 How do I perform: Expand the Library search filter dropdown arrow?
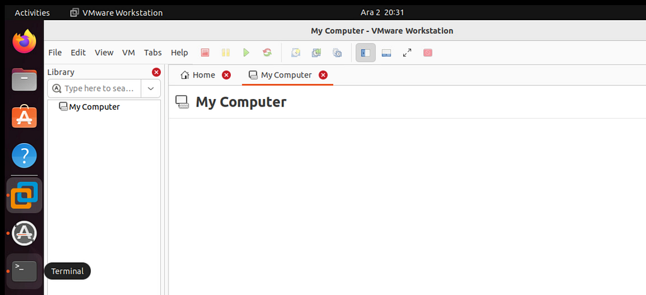(151, 88)
